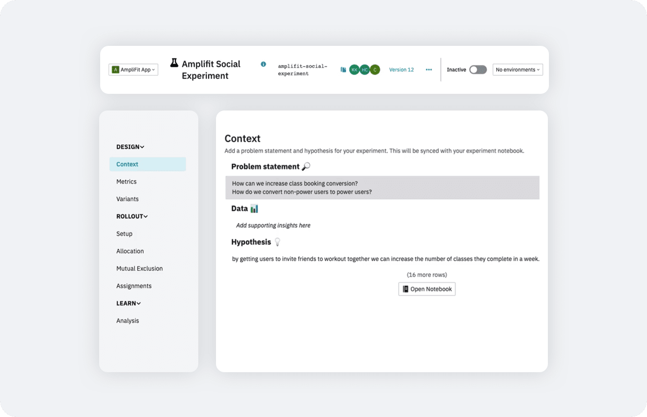
Task: Click the Version 12 link
Action: [401, 70]
